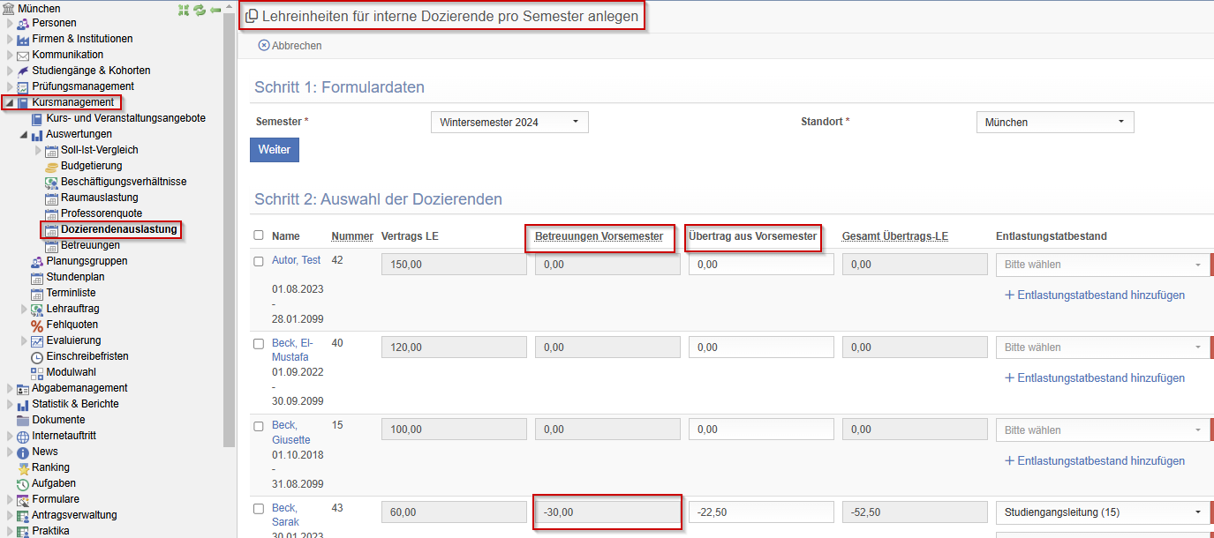Tick the checkbox for Autor, Test
The width and height of the screenshot is (1214, 538).
pyautogui.click(x=259, y=261)
